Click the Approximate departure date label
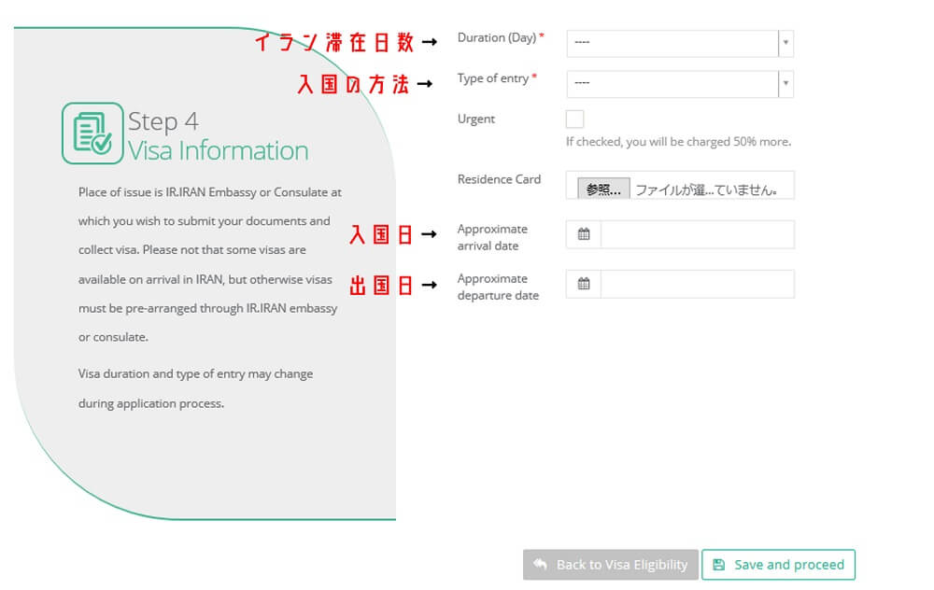 (498, 287)
